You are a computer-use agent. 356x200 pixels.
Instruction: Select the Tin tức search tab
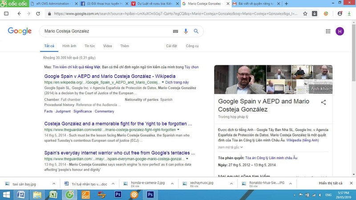[90, 46]
